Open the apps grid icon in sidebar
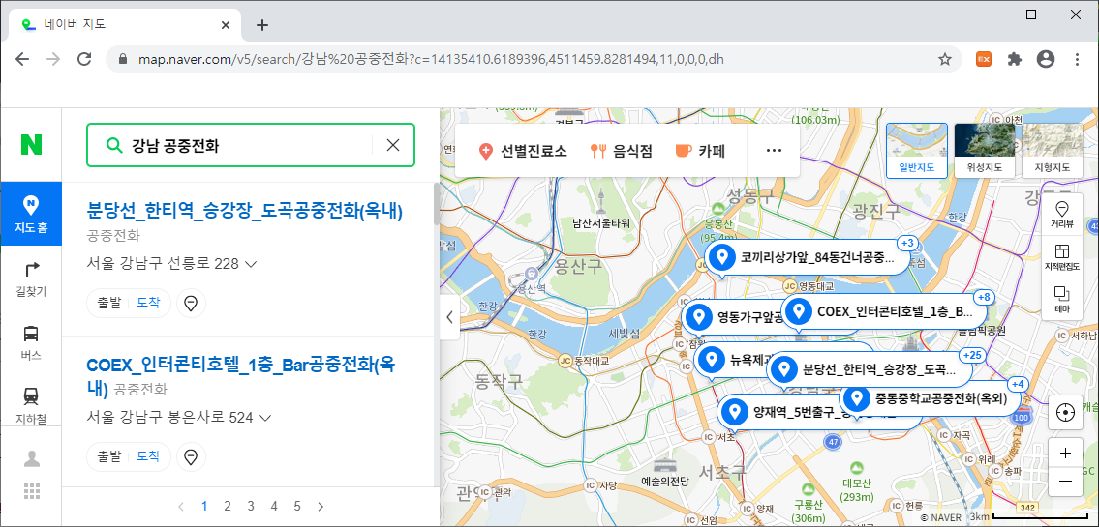The image size is (1099, 527). [x=32, y=490]
